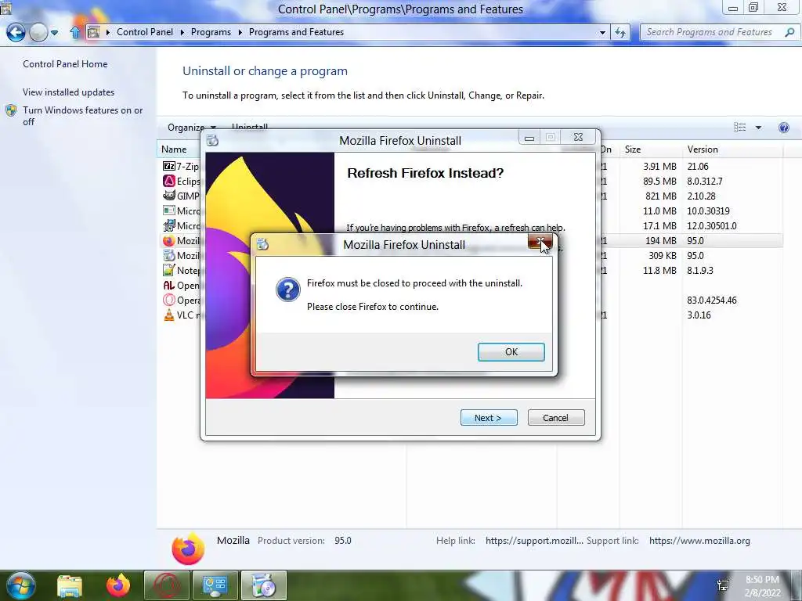Viewport: 802px width, 601px height.
Task: Select the GIMP program icon
Action: click(169, 196)
